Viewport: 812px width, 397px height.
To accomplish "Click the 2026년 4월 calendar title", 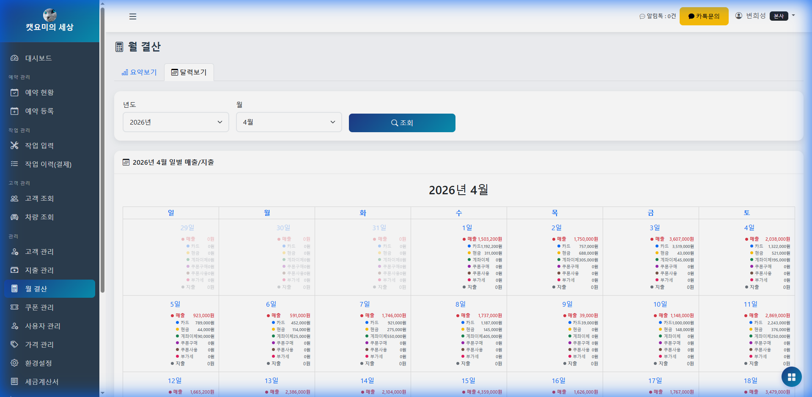I will pos(458,190).
